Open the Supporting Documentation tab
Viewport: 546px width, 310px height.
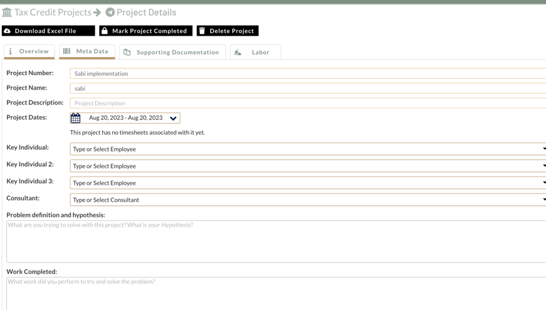[173, 52]
